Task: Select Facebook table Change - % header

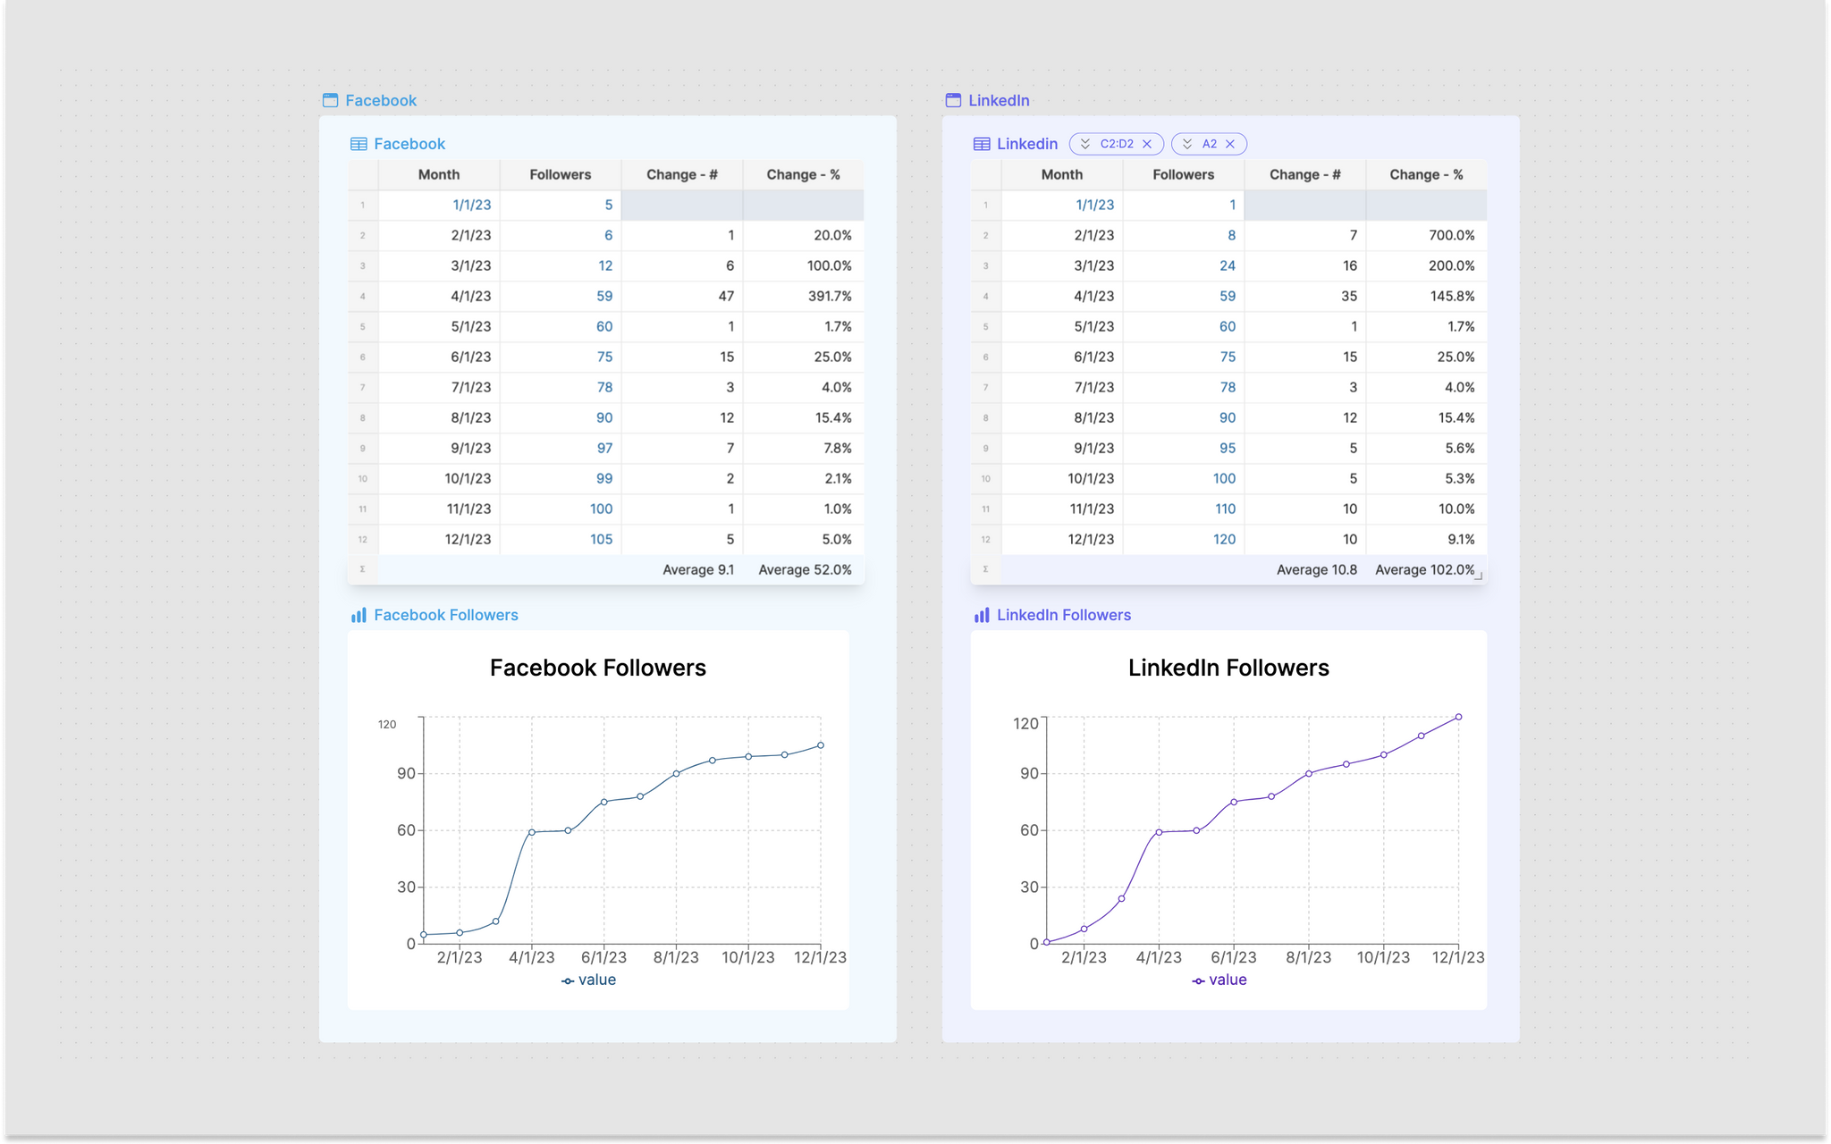Action: pyautogui.click(x=804, y=174)
